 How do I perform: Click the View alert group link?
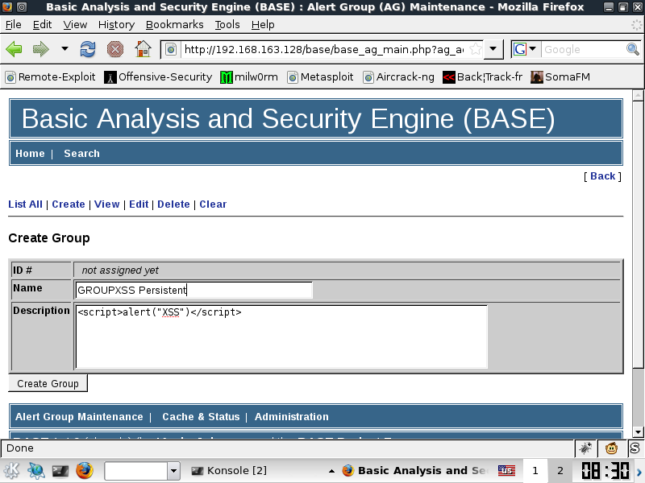(107, 204)
